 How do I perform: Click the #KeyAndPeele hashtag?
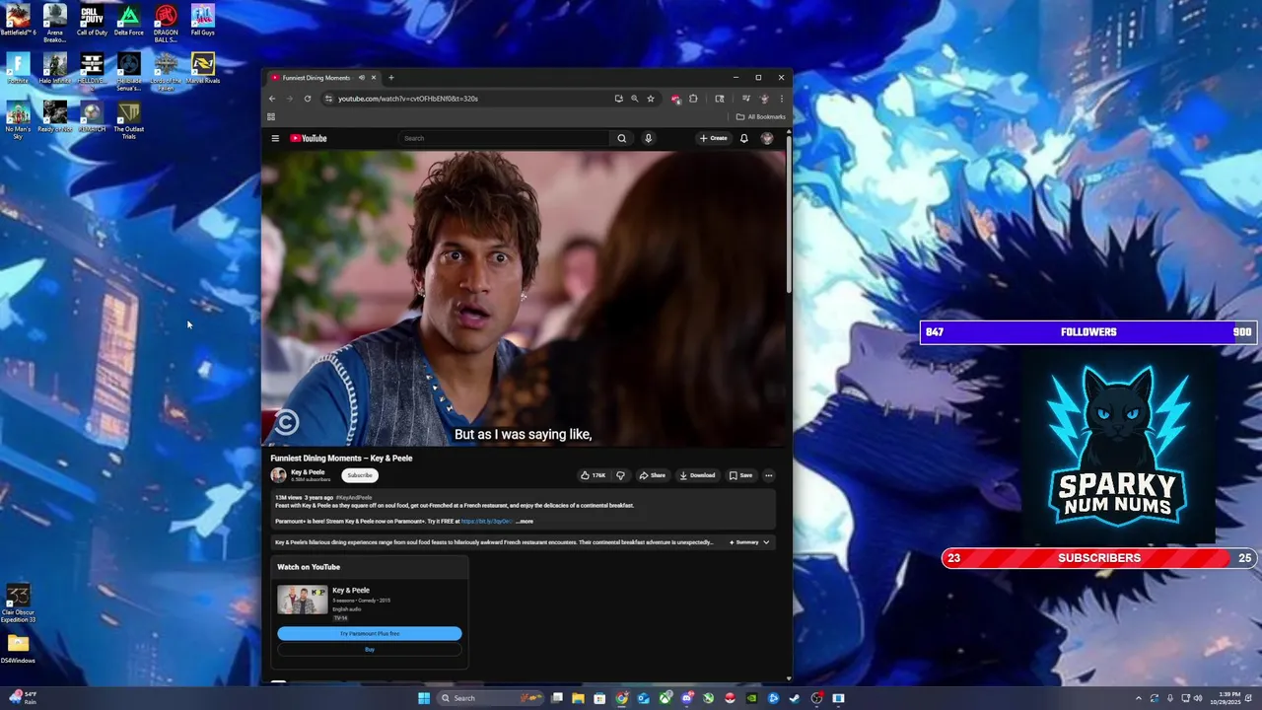point(353,498)
